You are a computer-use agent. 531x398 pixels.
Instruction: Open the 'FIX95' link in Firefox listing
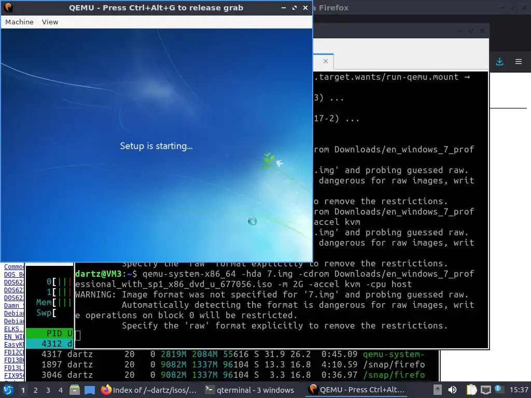click(x=14, y=375)
